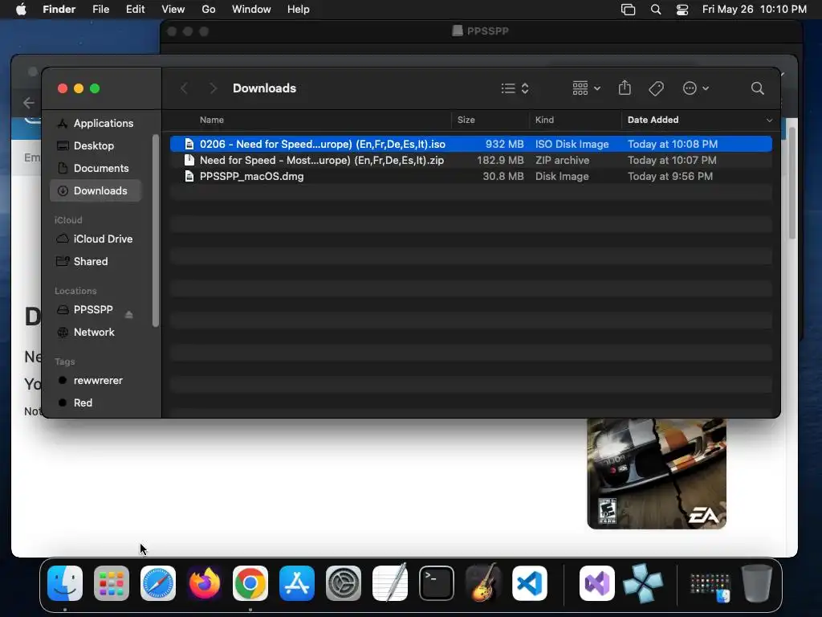This screenshot has height=617, width=822.
Task: Go back in Finder history
Action: coord(184,88)
